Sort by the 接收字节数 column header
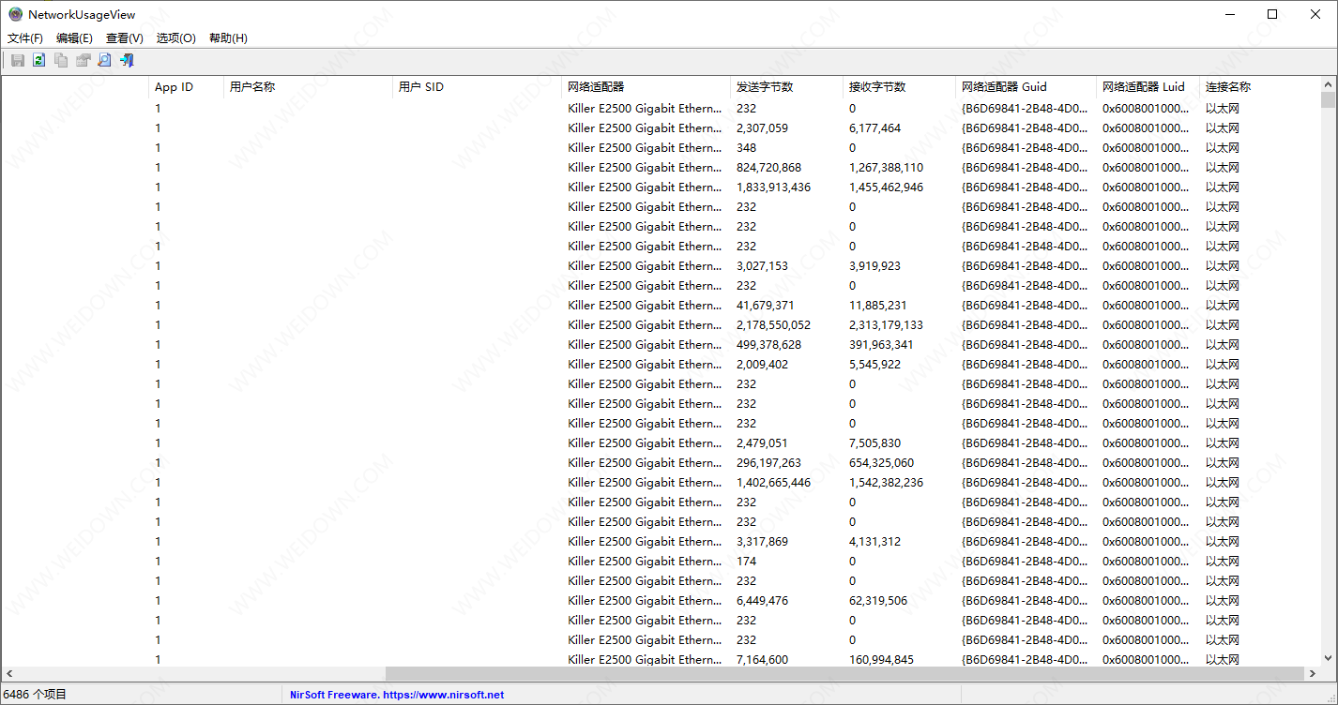Screen dimensions: 1338x705 (877, 87)
